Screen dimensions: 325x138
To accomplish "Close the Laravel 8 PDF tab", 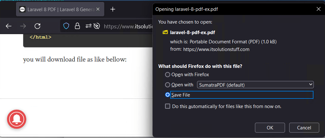I will (98, 9).
